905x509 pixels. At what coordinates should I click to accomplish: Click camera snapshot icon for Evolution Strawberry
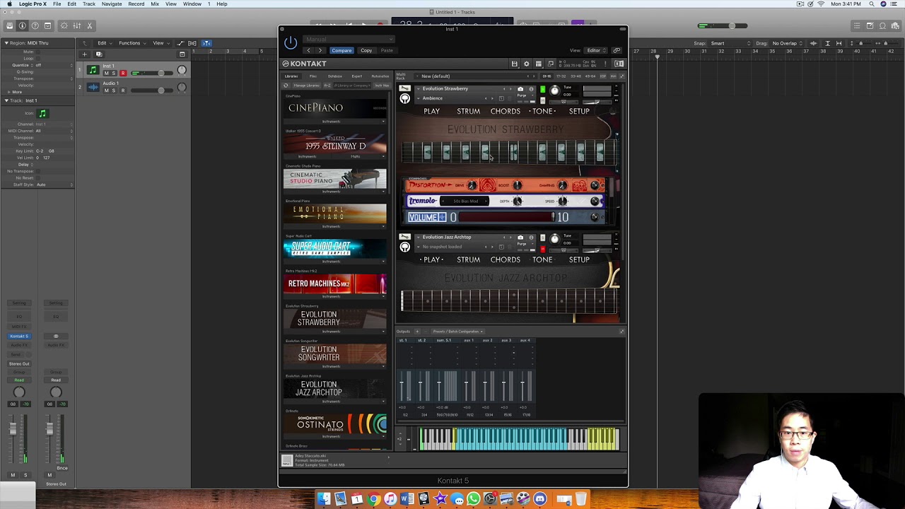pyautogui.click(x=520, y=89)
